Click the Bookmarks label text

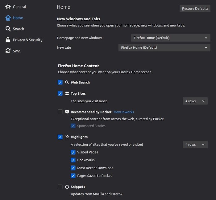86,160
